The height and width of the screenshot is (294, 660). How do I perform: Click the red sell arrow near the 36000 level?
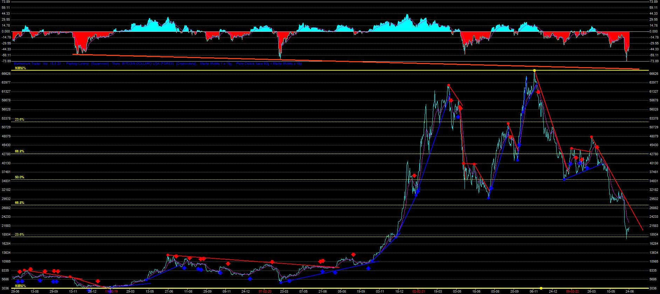(x=414, y=175)
